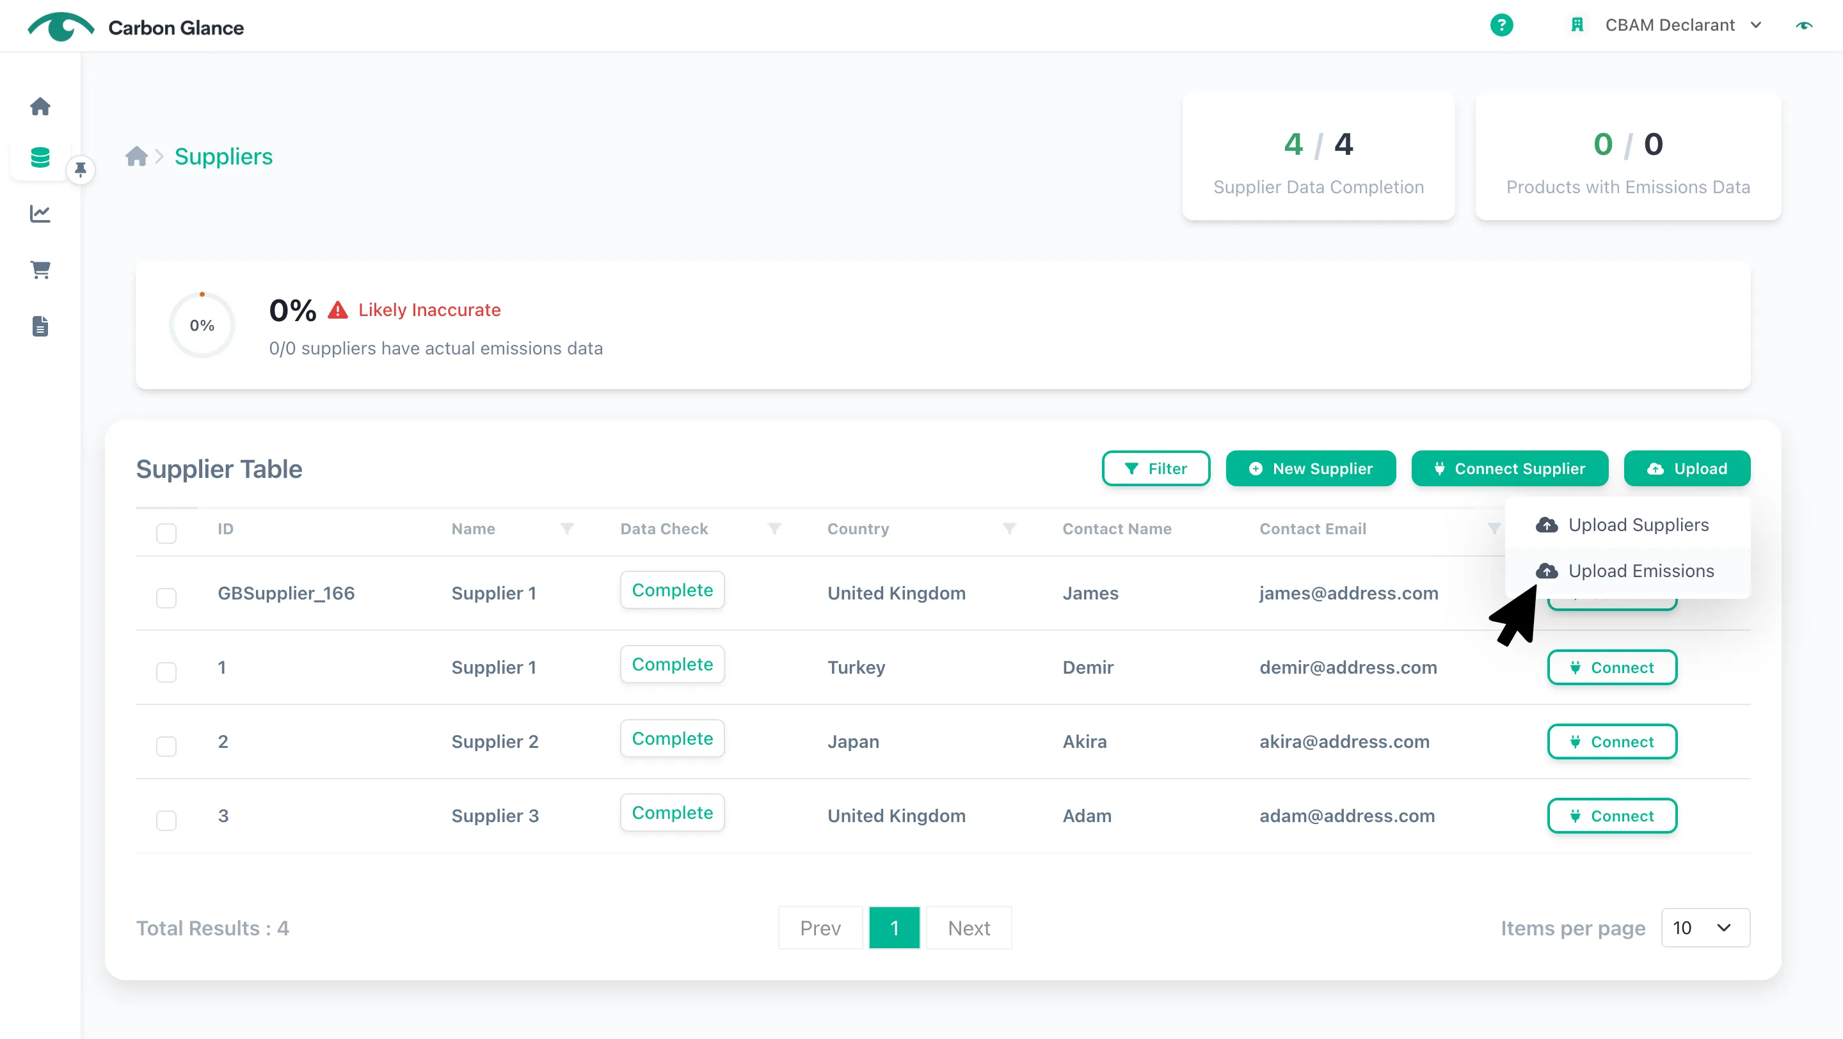Open the Supplier Data Completion card
Image resolution: width=1843 pixels, height=1039 pixels.
[x=1318, y=157]
